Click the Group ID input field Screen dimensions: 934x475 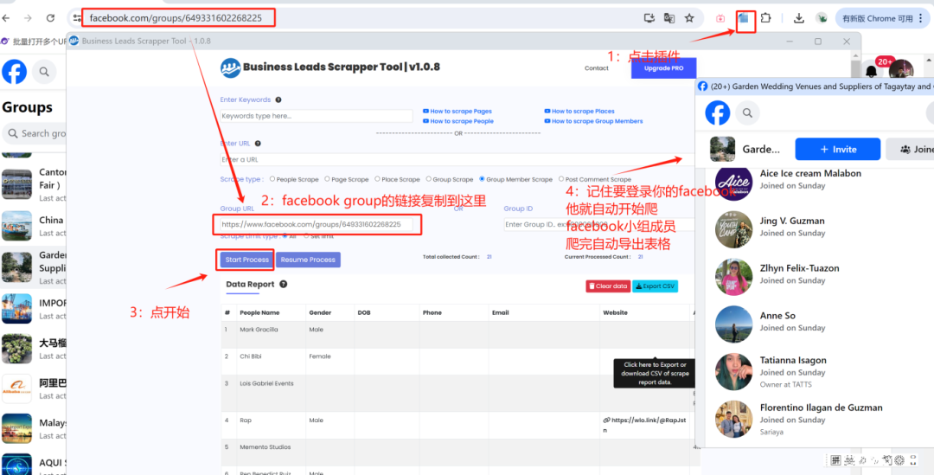pyautogui.click(x=598, y=225)
